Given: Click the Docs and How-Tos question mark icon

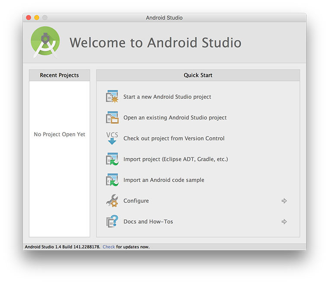Looking at the screenshot, I should coord(112,222).
